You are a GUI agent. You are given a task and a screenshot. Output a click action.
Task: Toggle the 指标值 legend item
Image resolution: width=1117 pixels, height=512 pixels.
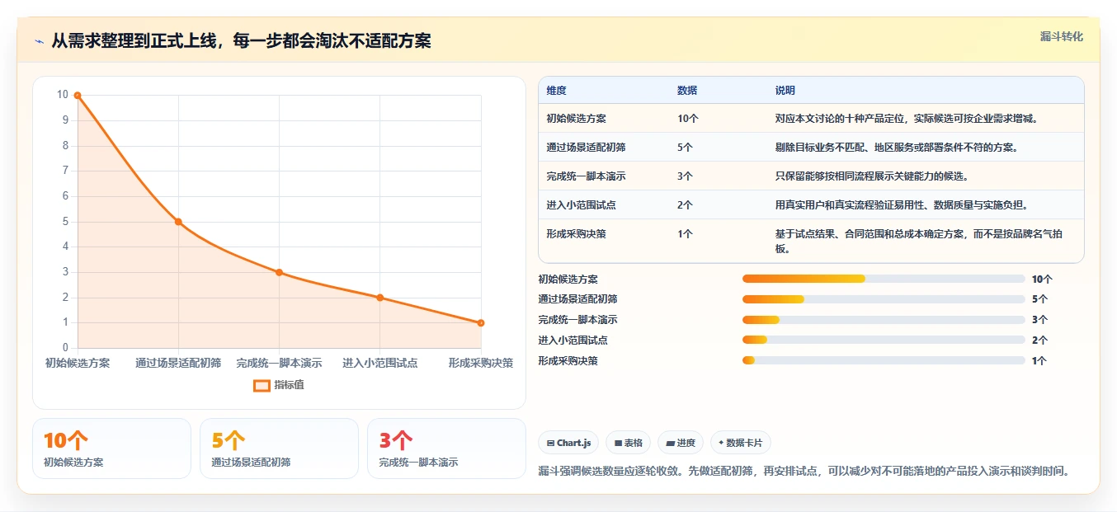click(x=279, y=385)
